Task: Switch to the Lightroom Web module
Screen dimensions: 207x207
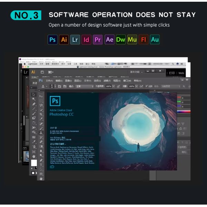Action: [181, 73]
